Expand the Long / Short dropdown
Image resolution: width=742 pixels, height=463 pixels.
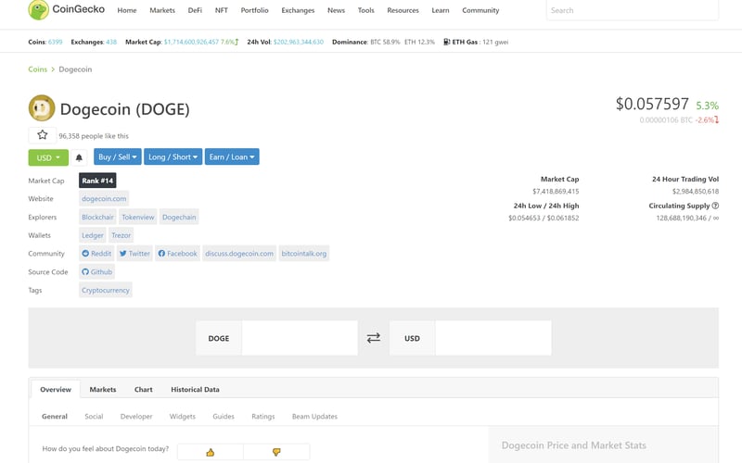click(x=173, y=156)
